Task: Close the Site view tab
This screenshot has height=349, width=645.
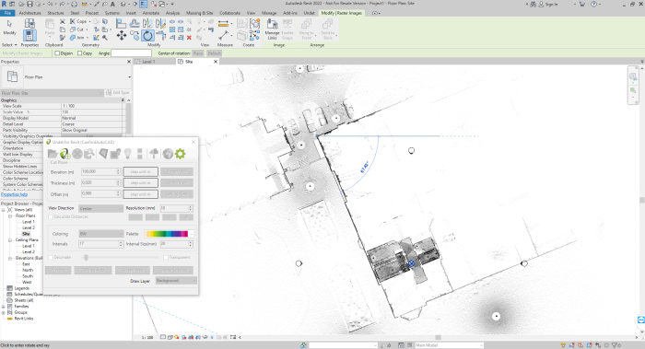Action: (x=215, y=62)
